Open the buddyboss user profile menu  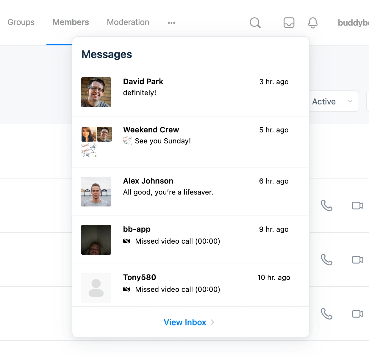(x=353, y=23)
